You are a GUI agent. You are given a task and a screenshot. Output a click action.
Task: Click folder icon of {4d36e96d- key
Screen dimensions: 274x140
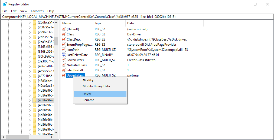35,129
